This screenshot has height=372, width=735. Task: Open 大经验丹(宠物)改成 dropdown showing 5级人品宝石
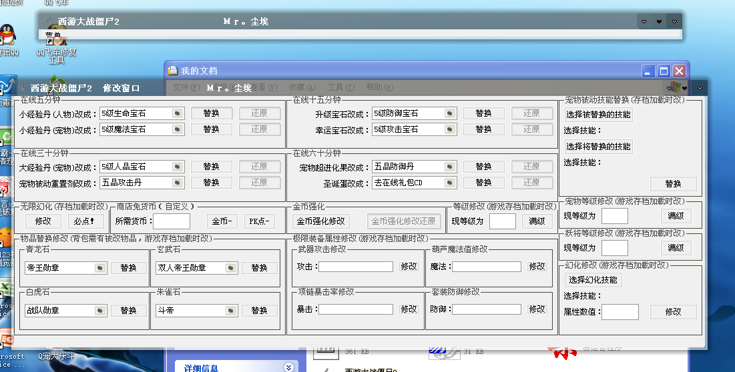tap(177, 167)
